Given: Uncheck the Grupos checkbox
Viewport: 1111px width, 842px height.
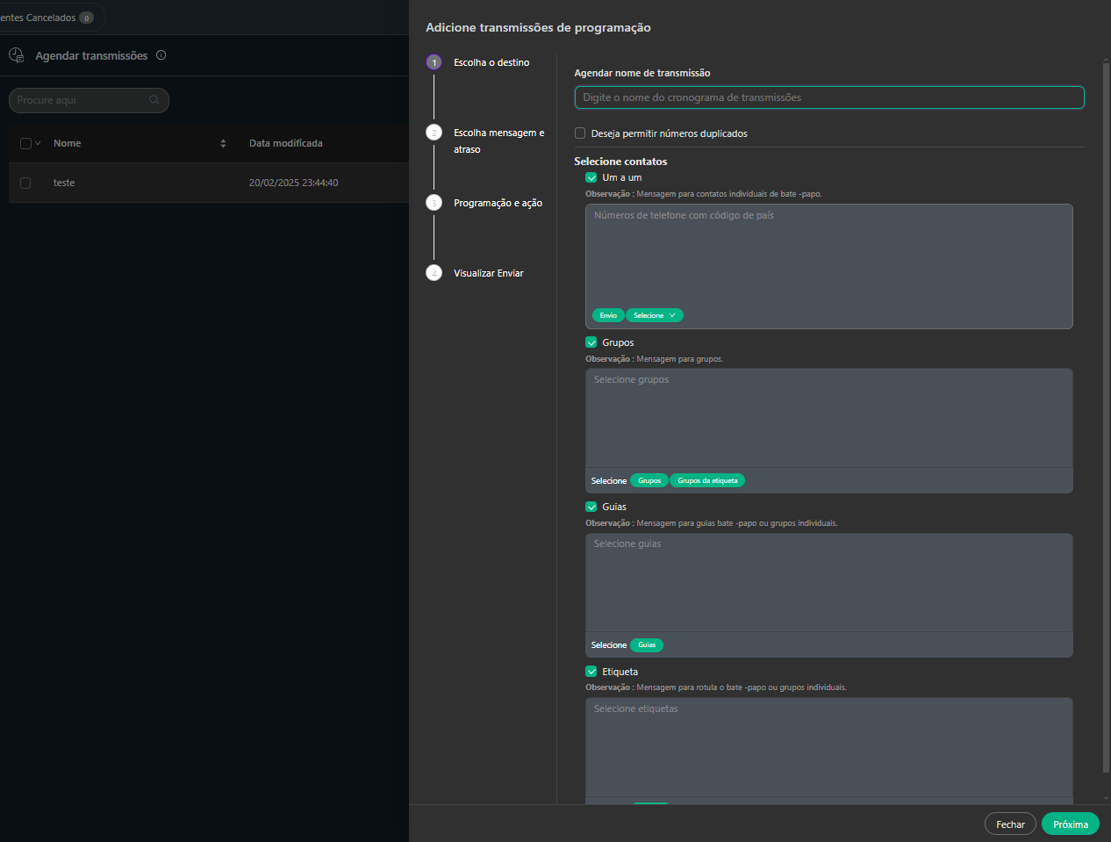Looking at the screenshot, I should (591, 342).
